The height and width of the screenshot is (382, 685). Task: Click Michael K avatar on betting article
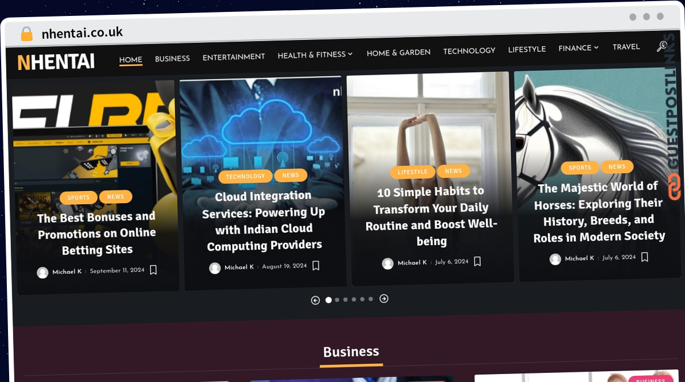(42, 273)
